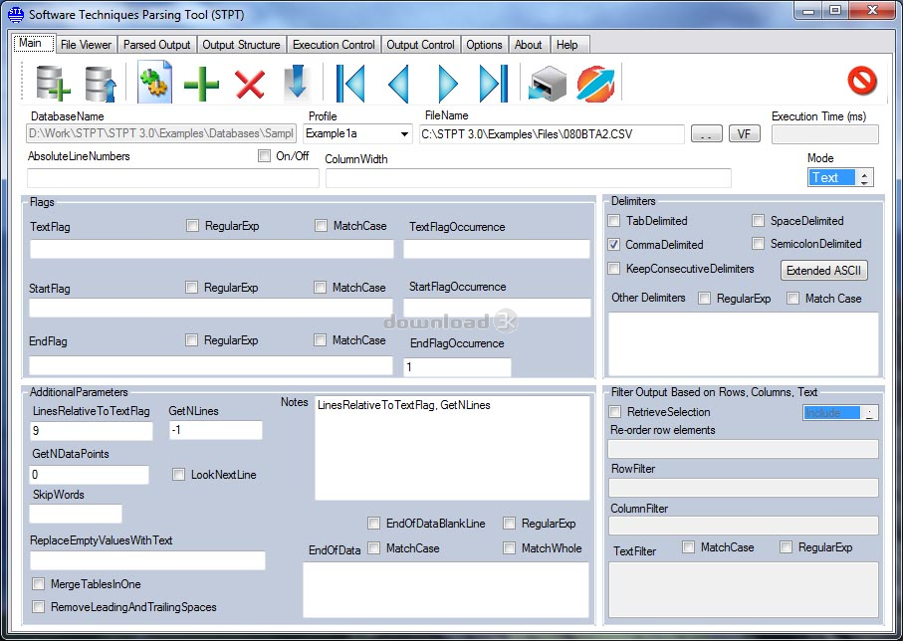Click the database upload icon with blue arrow
Image resolution: width=903 pixels, height=641 pixels.
tap(101, 83)
